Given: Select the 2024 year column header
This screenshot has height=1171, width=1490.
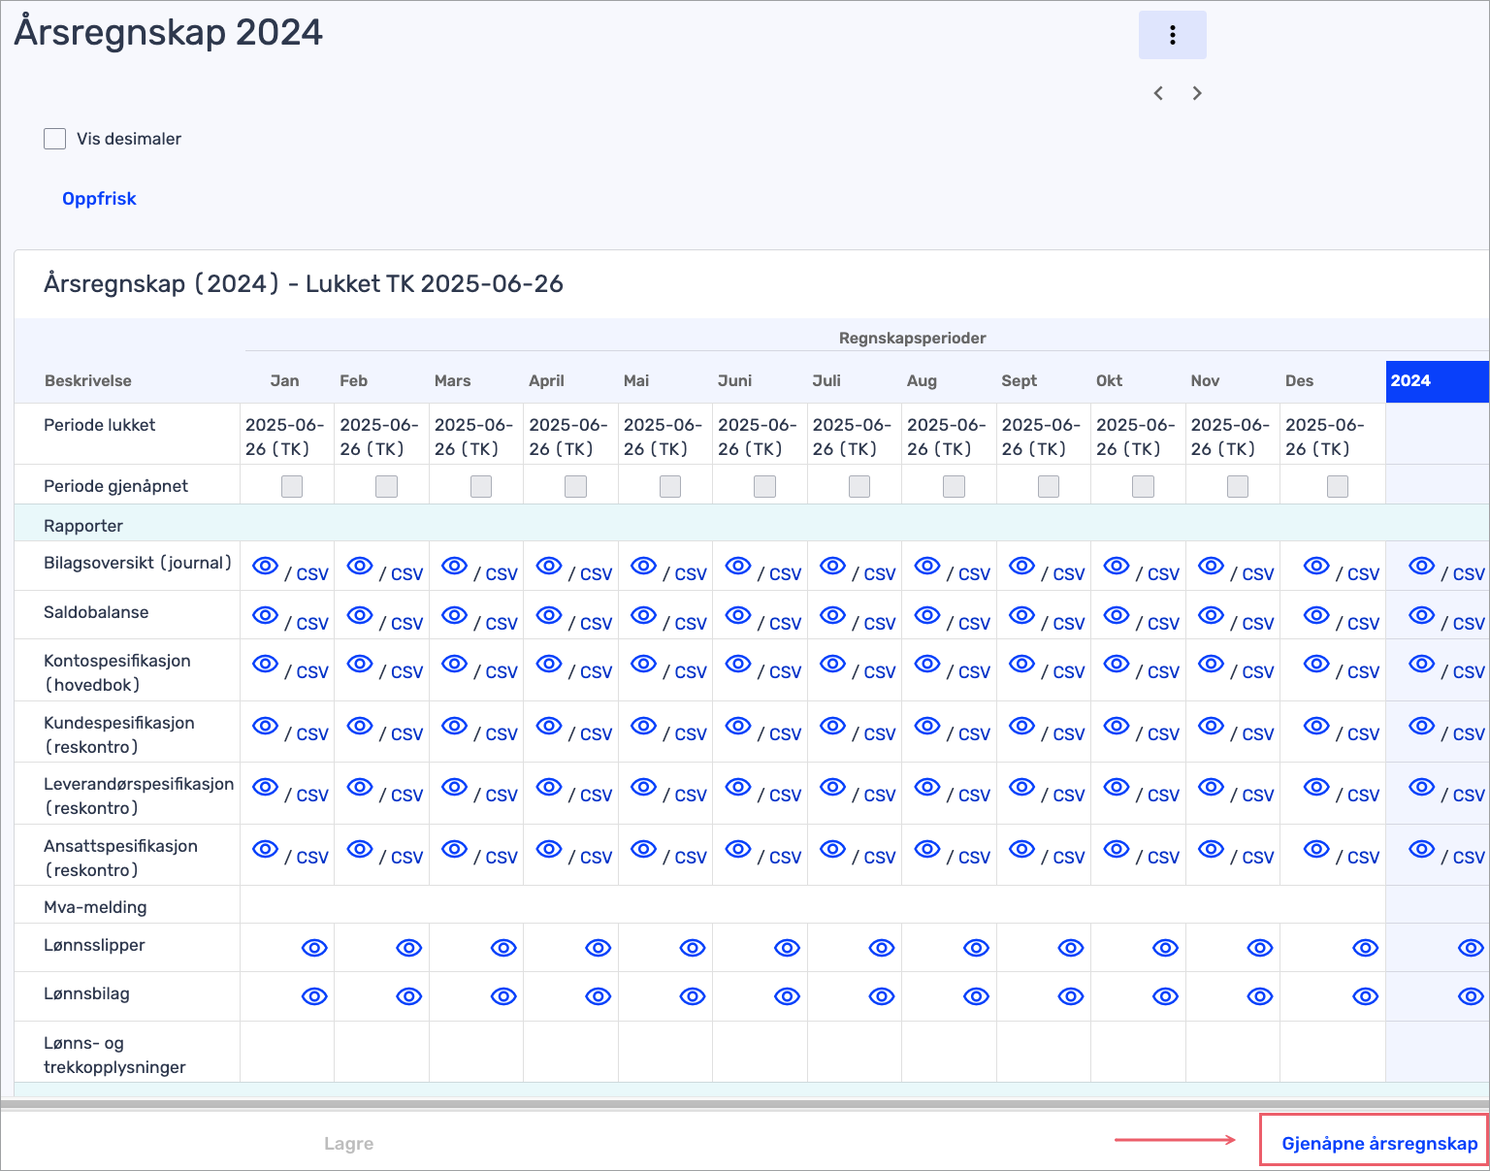Looking at the screenshot, I should (x=1436, y=381).
